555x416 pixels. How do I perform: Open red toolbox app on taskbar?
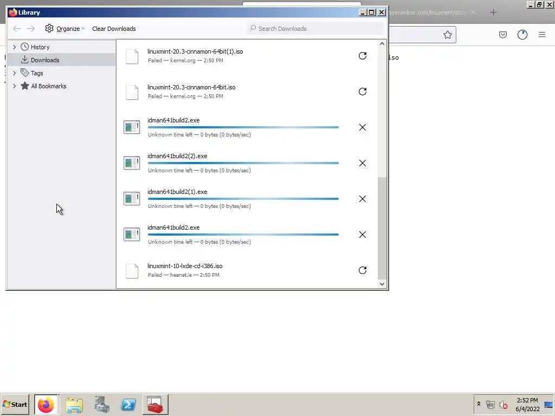tap(156, 405)
